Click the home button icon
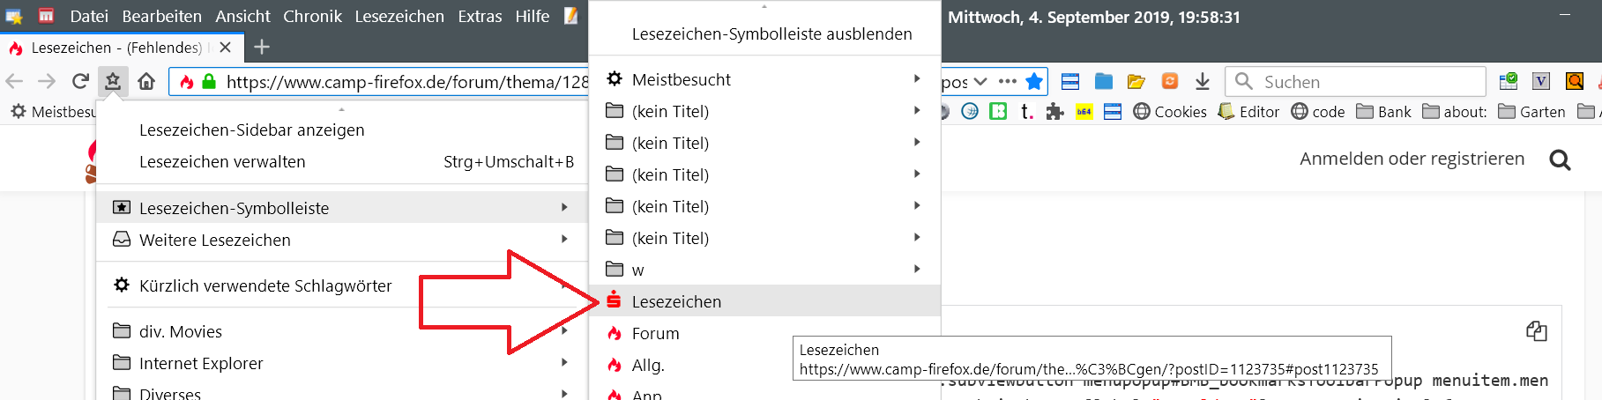Image resolution: width=1602 pixels, height=400 pixels. pyautogui.click(x=146, y=82)
